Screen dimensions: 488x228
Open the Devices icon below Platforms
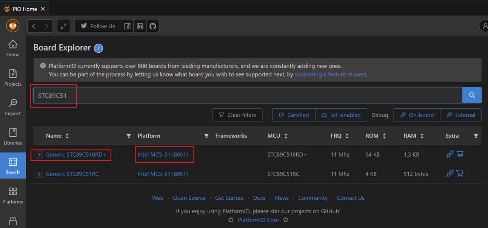click(13, 220)
